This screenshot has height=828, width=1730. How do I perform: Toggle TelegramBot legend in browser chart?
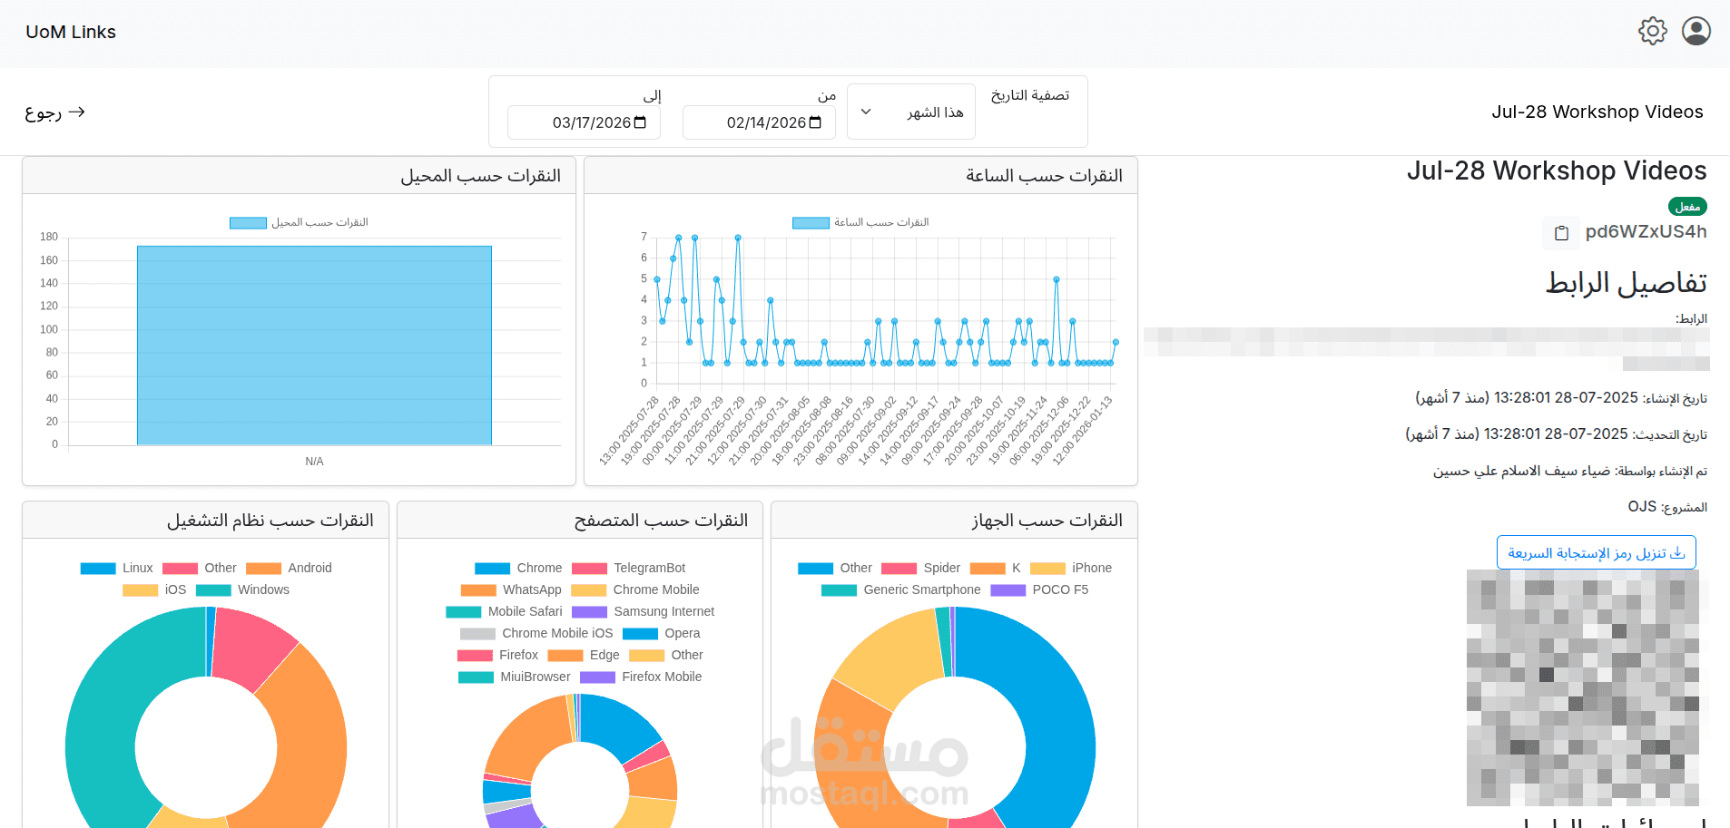point(628,568)
